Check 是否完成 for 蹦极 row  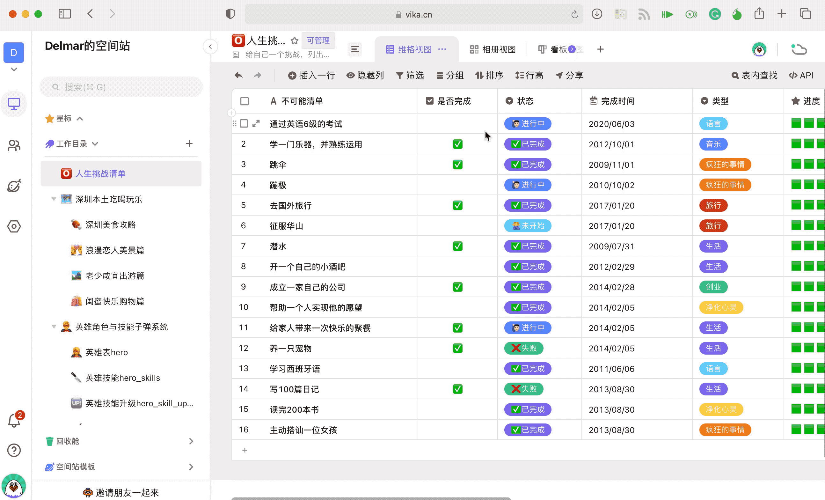pos(457,185)
